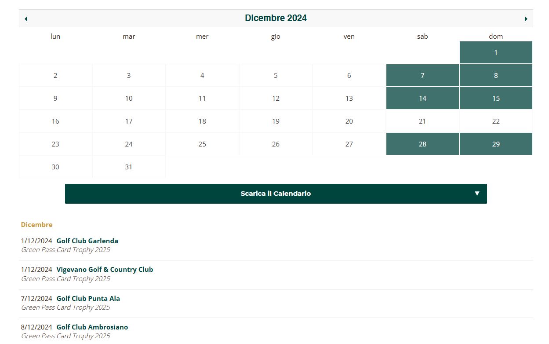Screen dimensions: 549x344
Task: Click highlighted date 8 in calendar
Action: click(x=495, y=76)
